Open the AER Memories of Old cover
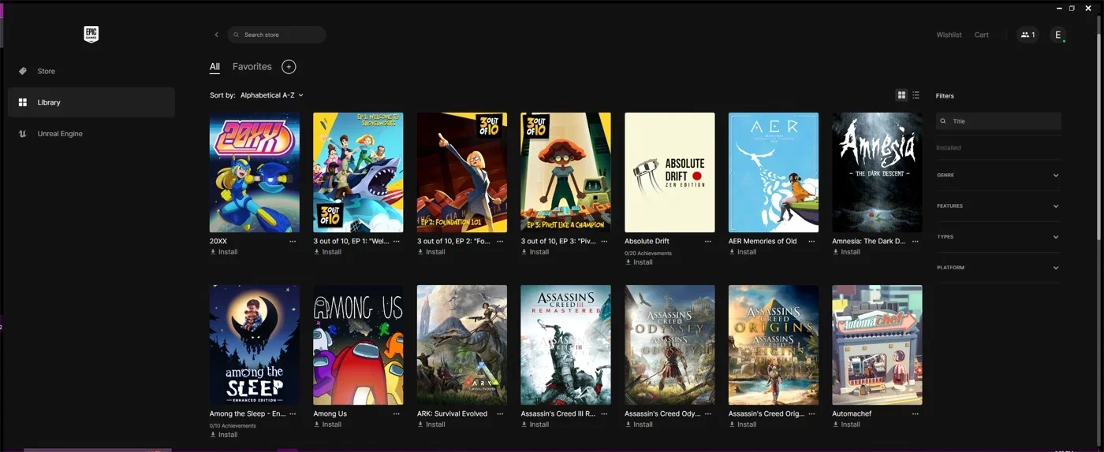Screen dimensions: 1104x452 [774, 172]
